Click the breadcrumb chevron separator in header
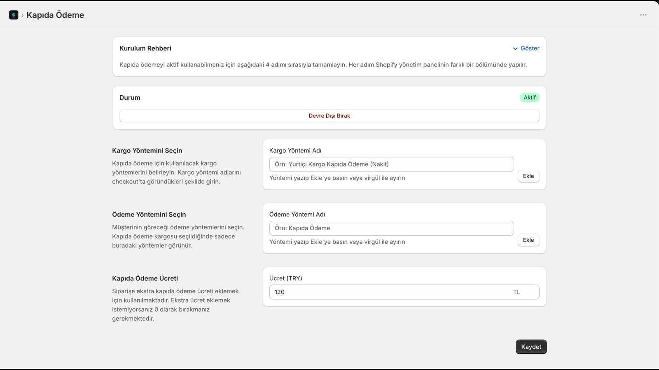659x370 pixels. [22, 16]
